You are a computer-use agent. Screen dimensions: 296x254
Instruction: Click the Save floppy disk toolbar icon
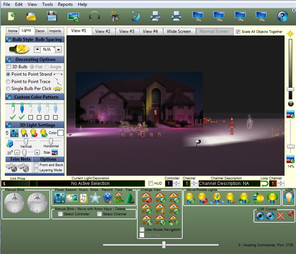52,16
